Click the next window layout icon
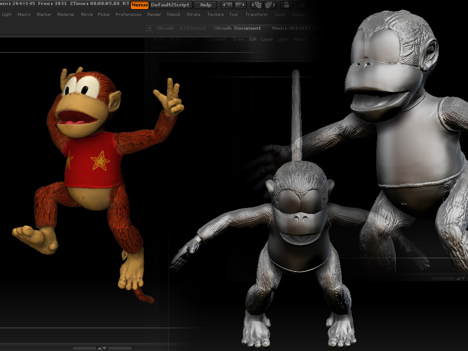This screenshot has height=351, width=468. click(x=270, y=5)
